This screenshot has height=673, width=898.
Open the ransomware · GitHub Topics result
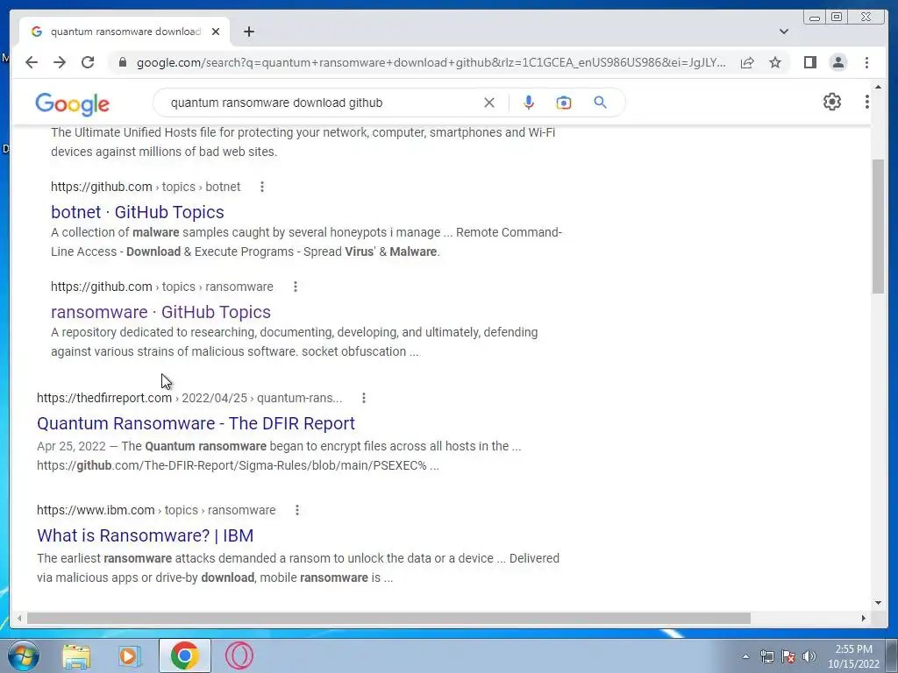tap(161, 312)
